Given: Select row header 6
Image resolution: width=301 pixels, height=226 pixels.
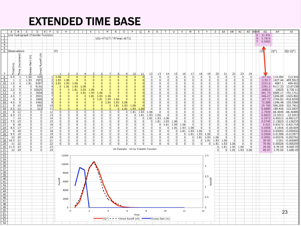Looking at the screenshot, I should pyautogui.click(x=4, y=51).
